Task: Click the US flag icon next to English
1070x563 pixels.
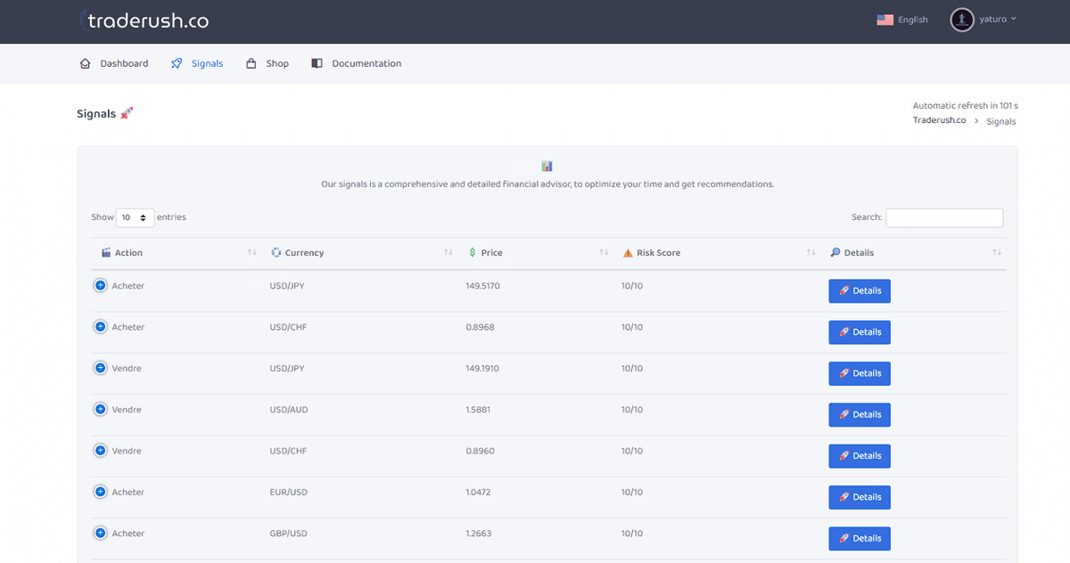Action: tap(885, 19)
